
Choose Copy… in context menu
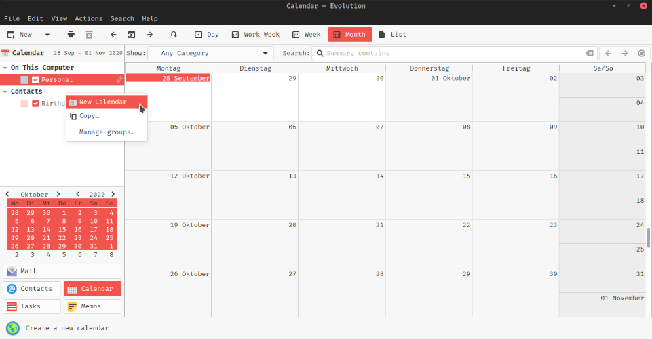tap(107, 116)
